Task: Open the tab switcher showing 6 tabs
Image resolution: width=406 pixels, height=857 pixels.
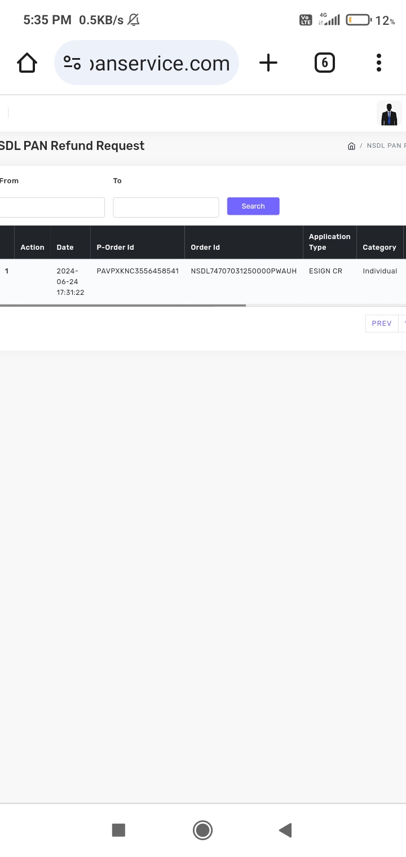Action: [324, 63]
